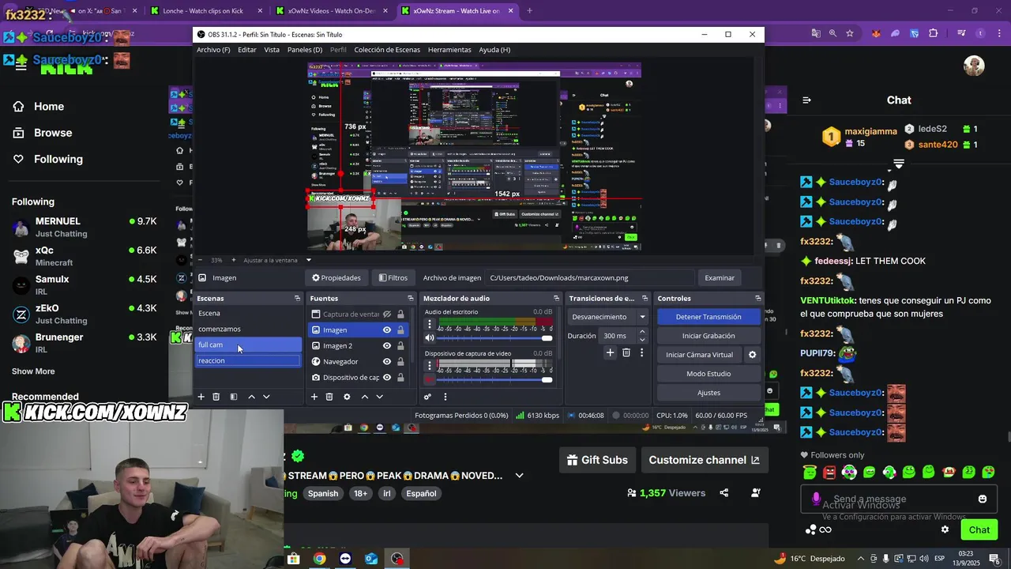Open transition properties three-dot menu
This screenshot has height=569, width=1011.
641,352
